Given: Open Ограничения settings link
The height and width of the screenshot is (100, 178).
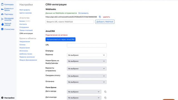Looking at the screenshot, I should [x=24, y=48].
